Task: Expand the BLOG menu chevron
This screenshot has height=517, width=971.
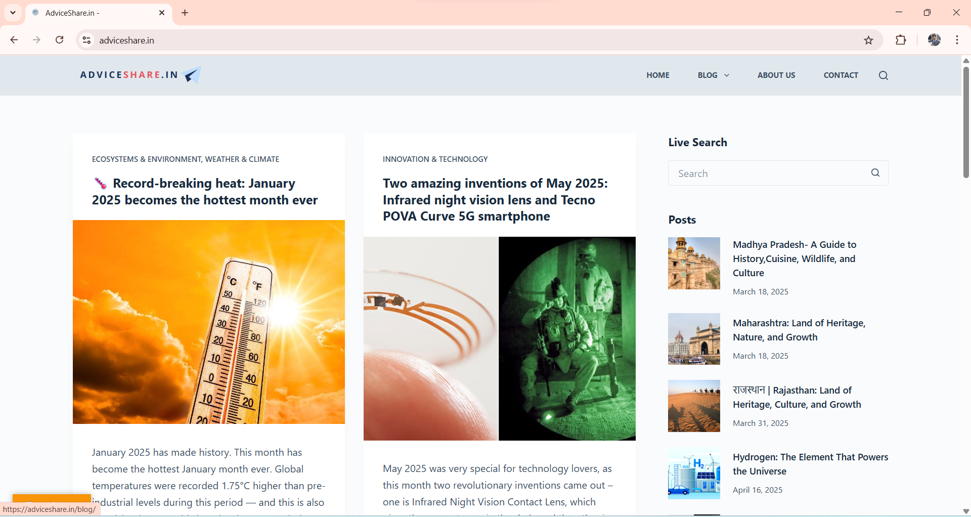Action: click(x=727, y=75)
